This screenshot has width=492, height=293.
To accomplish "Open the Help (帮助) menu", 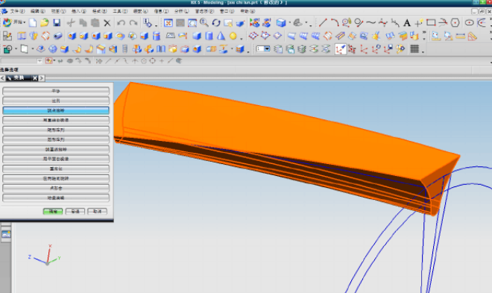I will (x=247, y=11).
